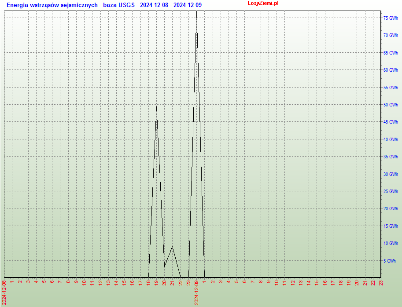402x307 pixels.
Task: Select the 75 GWh axis label
Action: coord(390,18)
